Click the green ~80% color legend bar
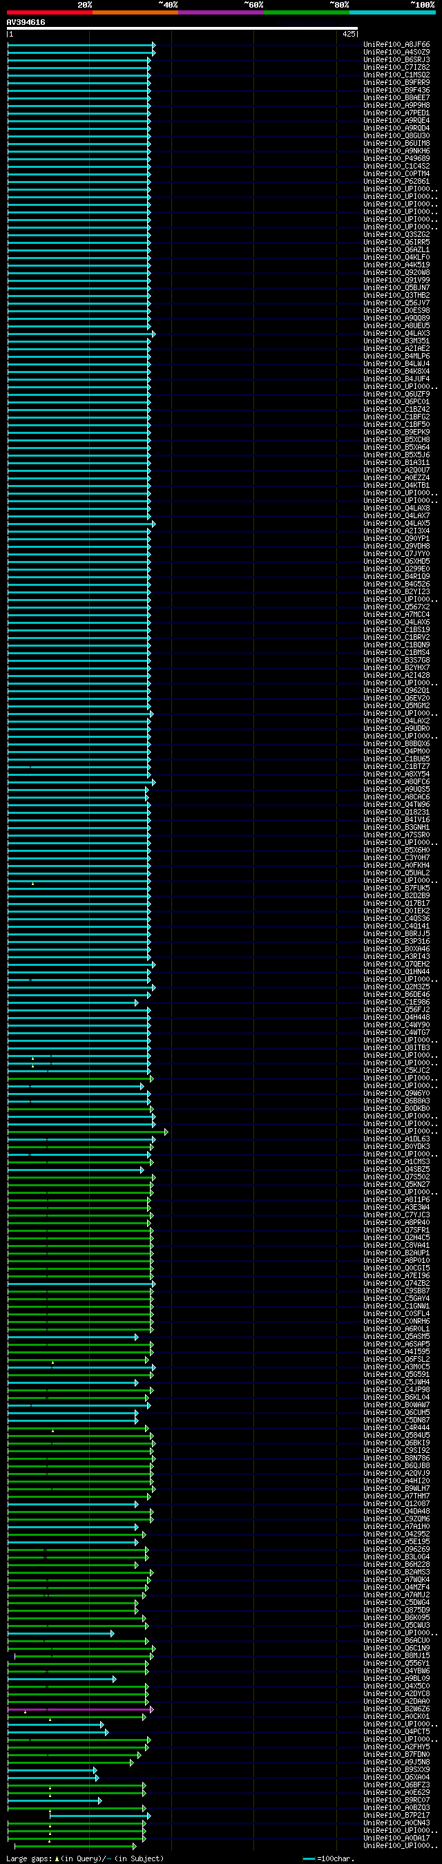 [307, 12]
